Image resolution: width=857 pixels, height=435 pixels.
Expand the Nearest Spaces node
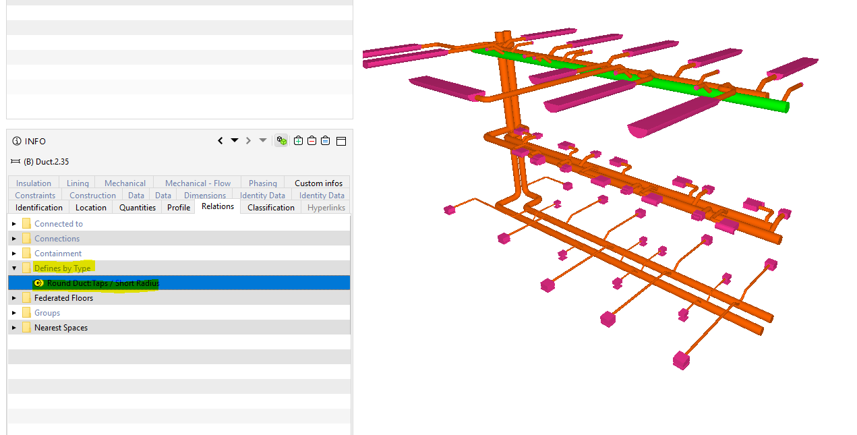(x=14, y=328)
